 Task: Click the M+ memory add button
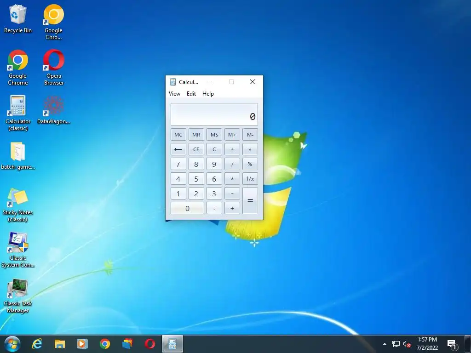(232, 135)
